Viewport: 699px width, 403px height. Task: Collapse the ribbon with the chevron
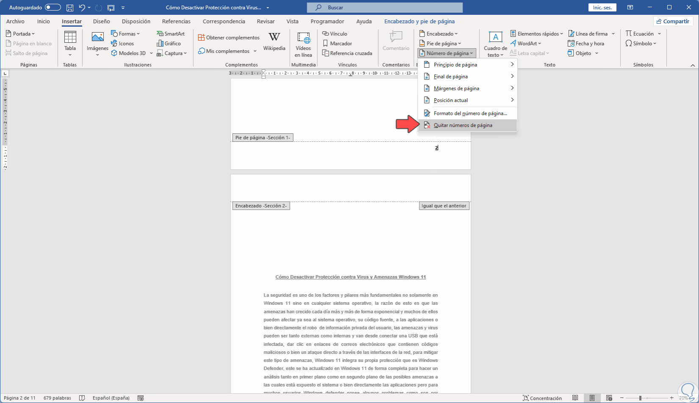pos(693,65)
